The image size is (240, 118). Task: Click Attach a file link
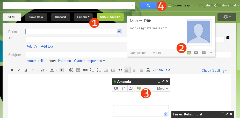click(x=35, y=61)
